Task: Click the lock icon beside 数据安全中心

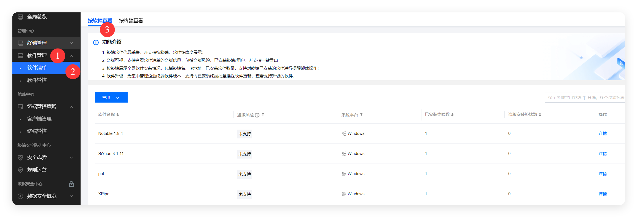Action: click(71, 184)
